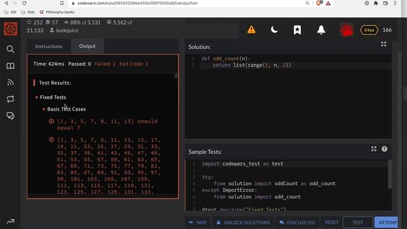Click the codewars.com address bar
Viewport: 407px width, 229px height.
137,3
